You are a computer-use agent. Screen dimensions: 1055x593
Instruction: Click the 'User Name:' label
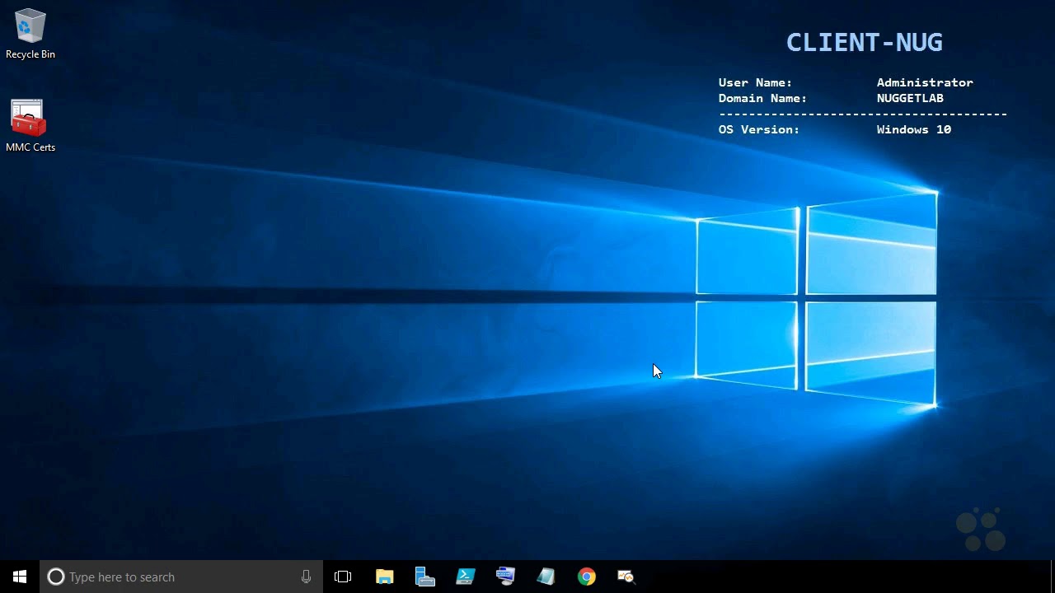[755, 82]
